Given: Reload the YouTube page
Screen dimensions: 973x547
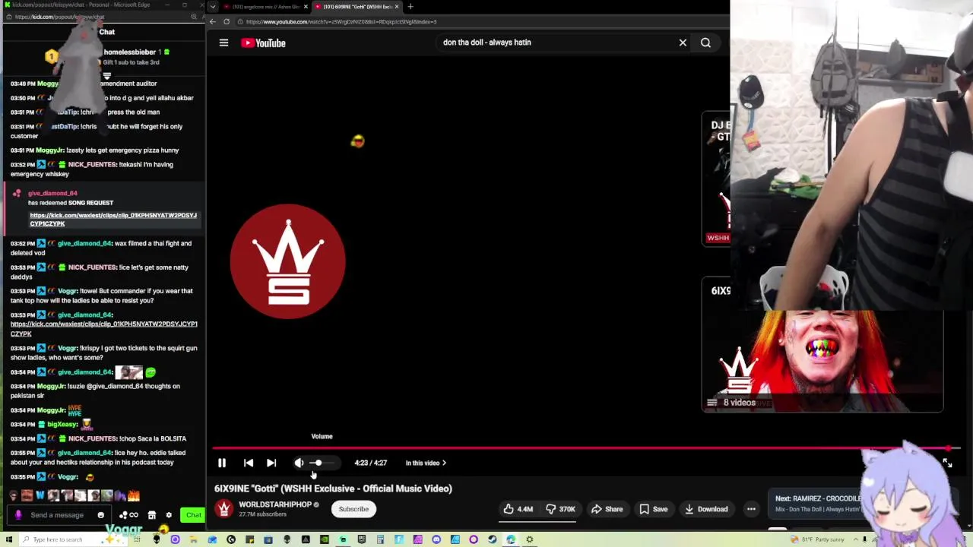Looking at the screenshot, I should click(x=227, y=21).
